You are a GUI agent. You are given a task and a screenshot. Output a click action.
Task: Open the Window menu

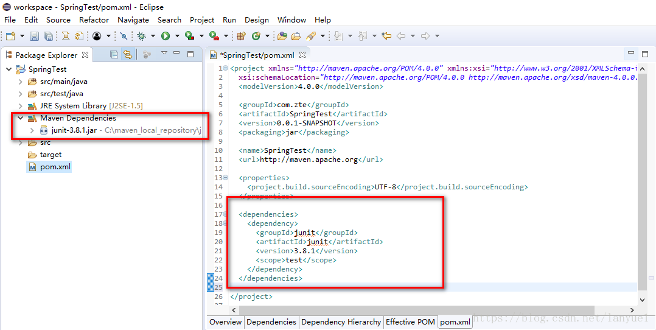click(291, 19)
